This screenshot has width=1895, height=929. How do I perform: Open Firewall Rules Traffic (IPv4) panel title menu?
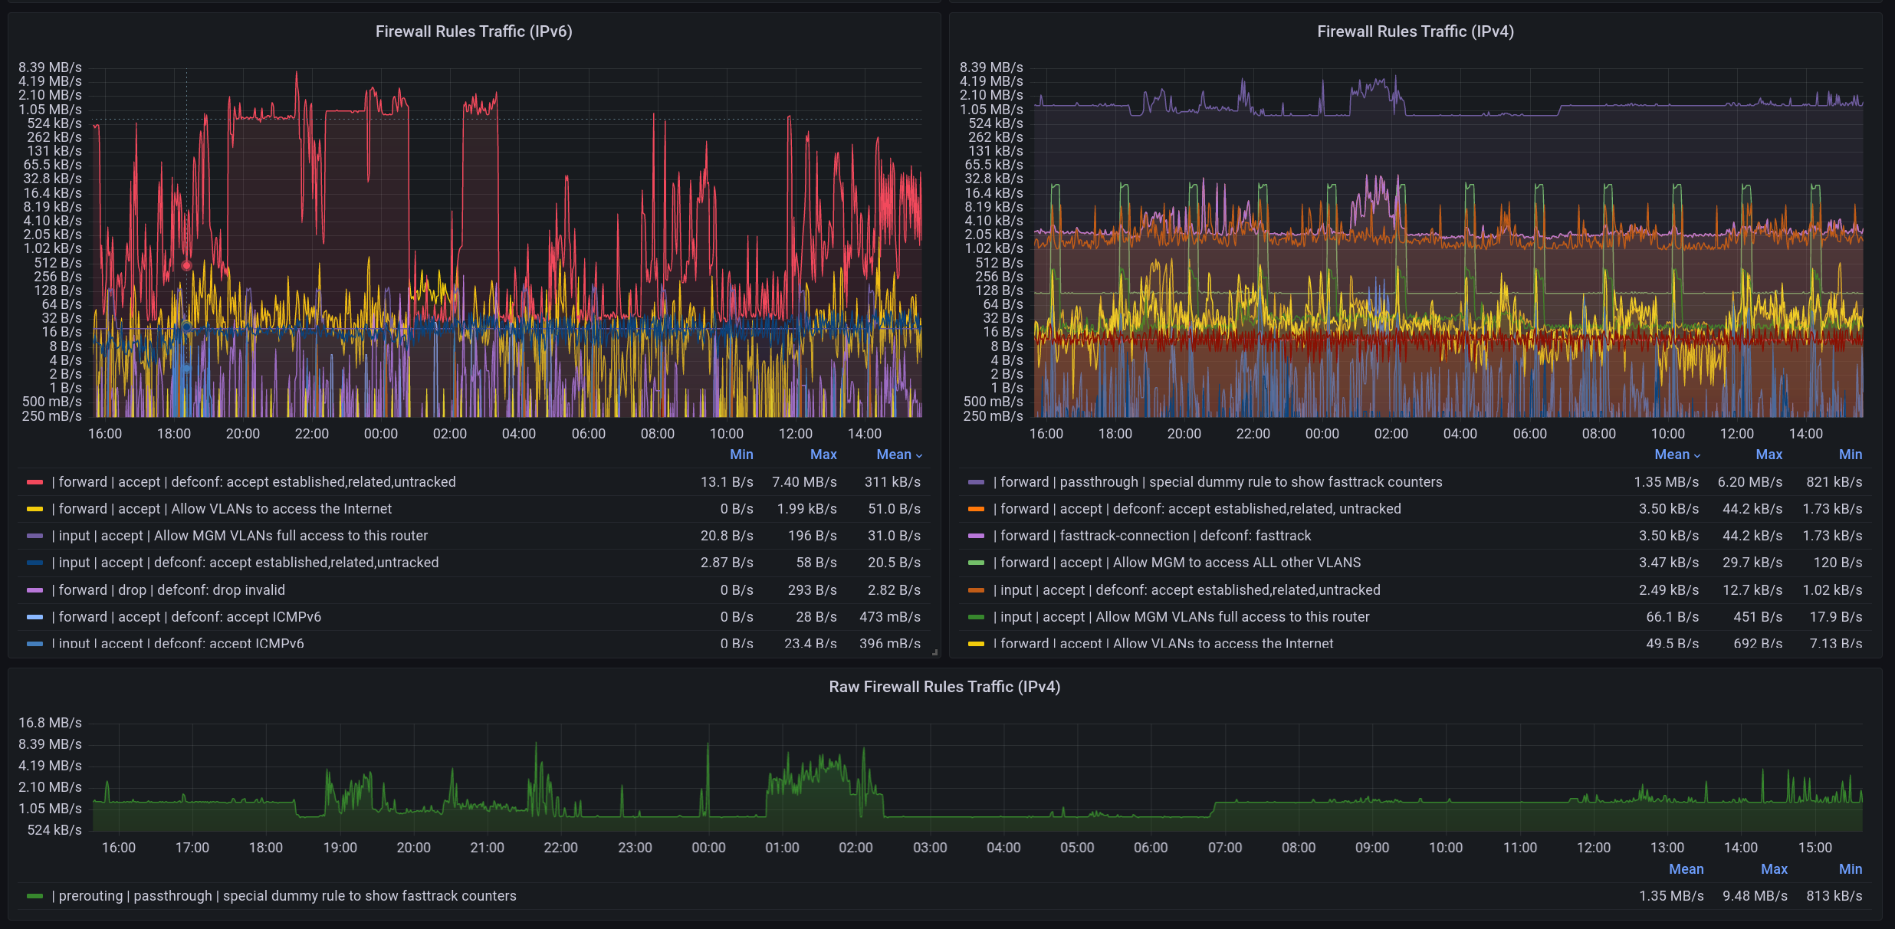[1415, 31]
